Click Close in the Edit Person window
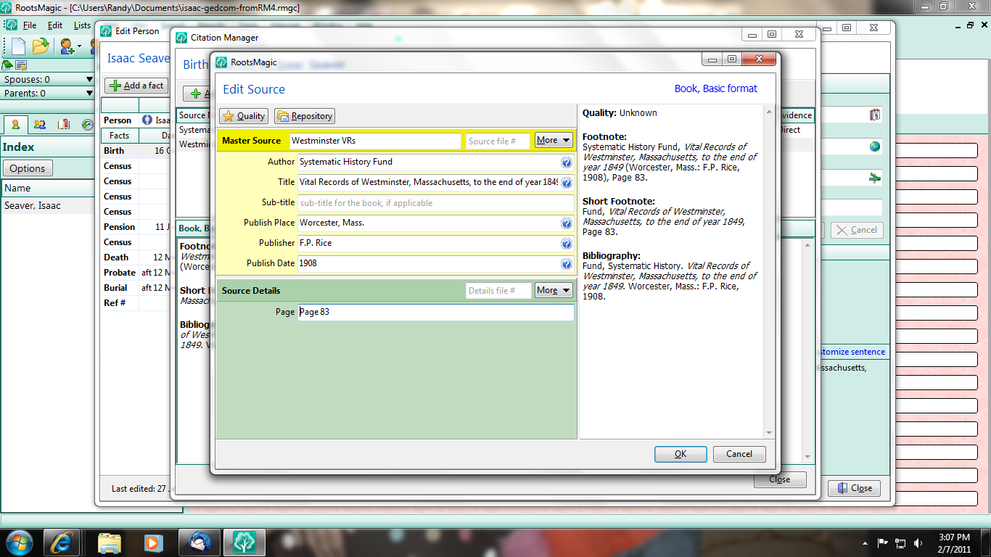 (854, 488)
